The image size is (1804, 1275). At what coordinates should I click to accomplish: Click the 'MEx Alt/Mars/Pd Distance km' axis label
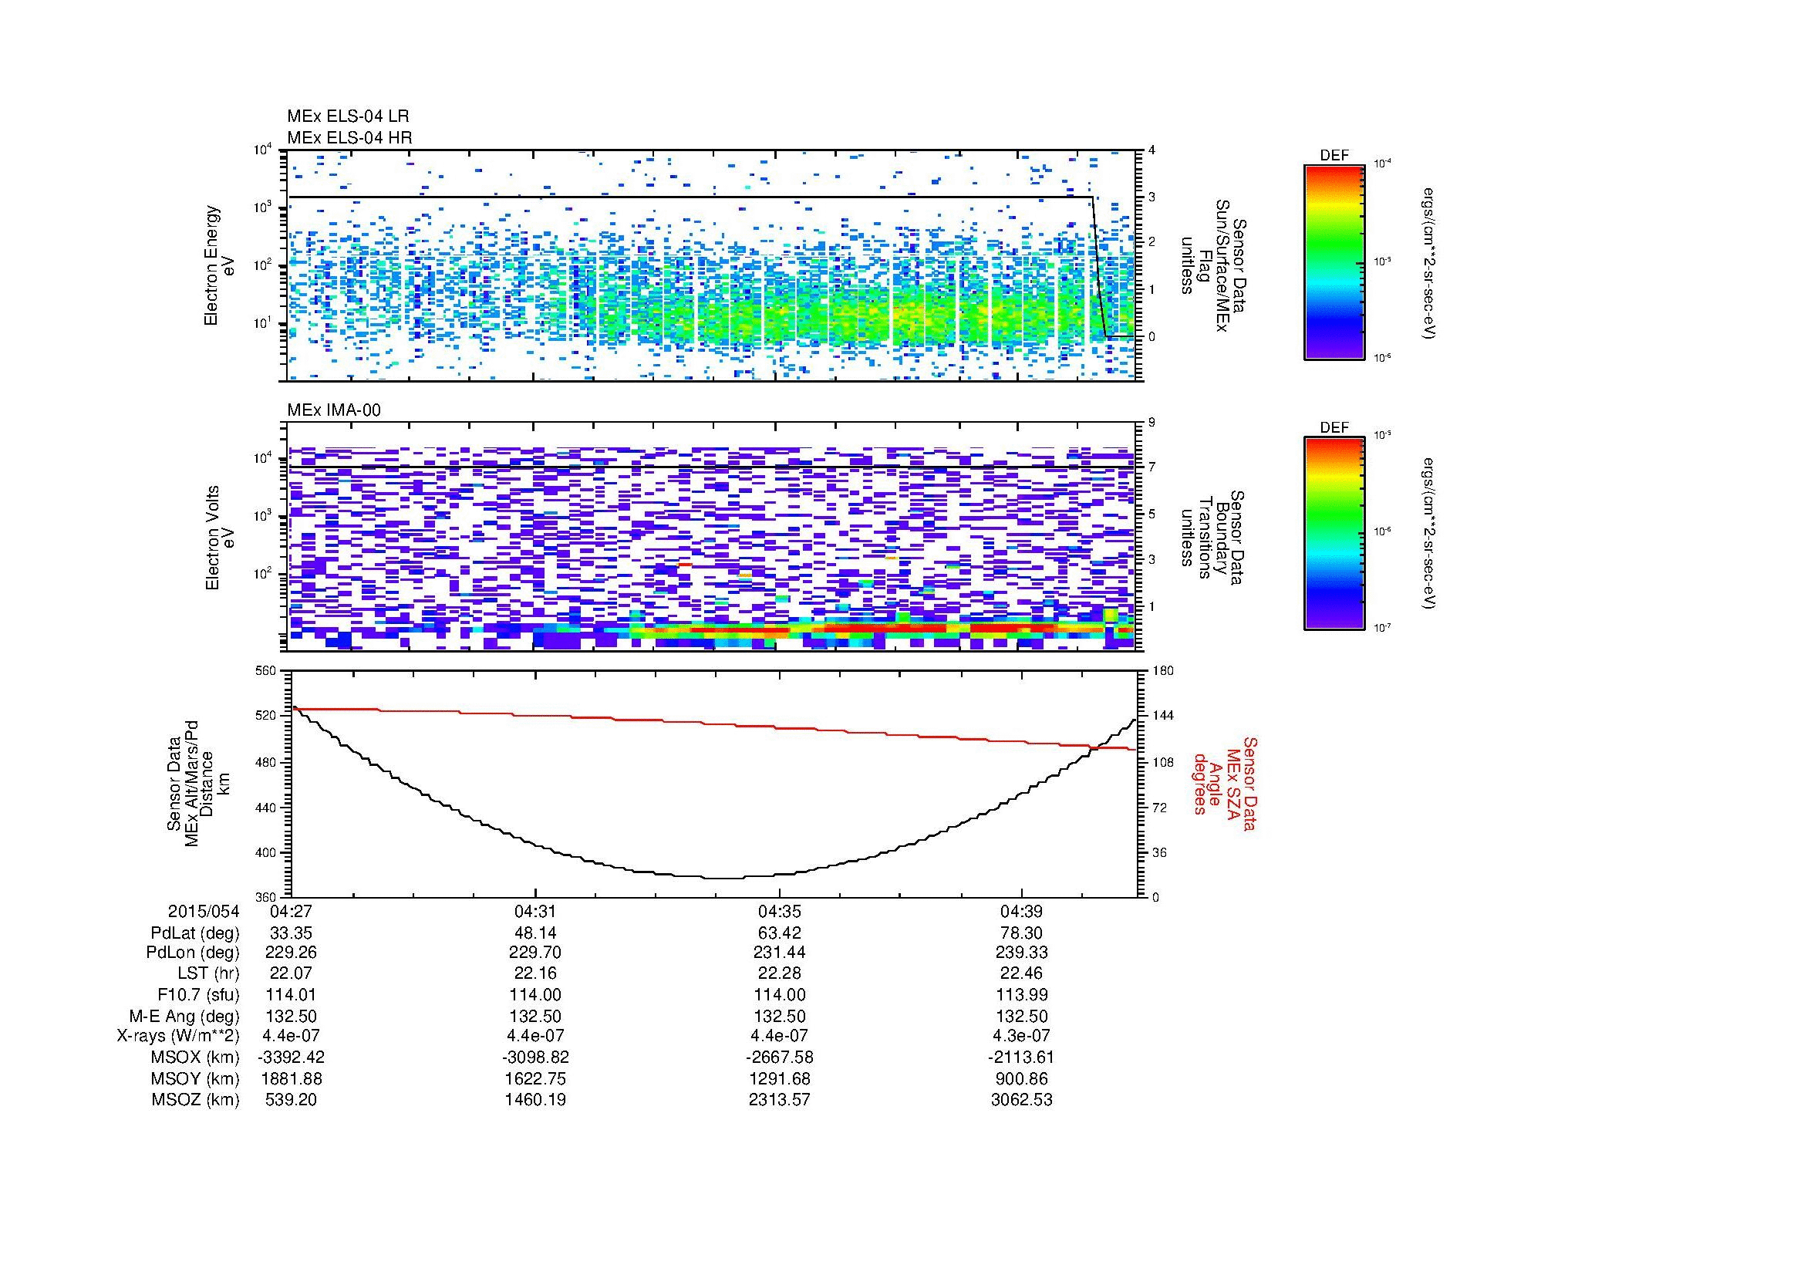coord(198,783)
